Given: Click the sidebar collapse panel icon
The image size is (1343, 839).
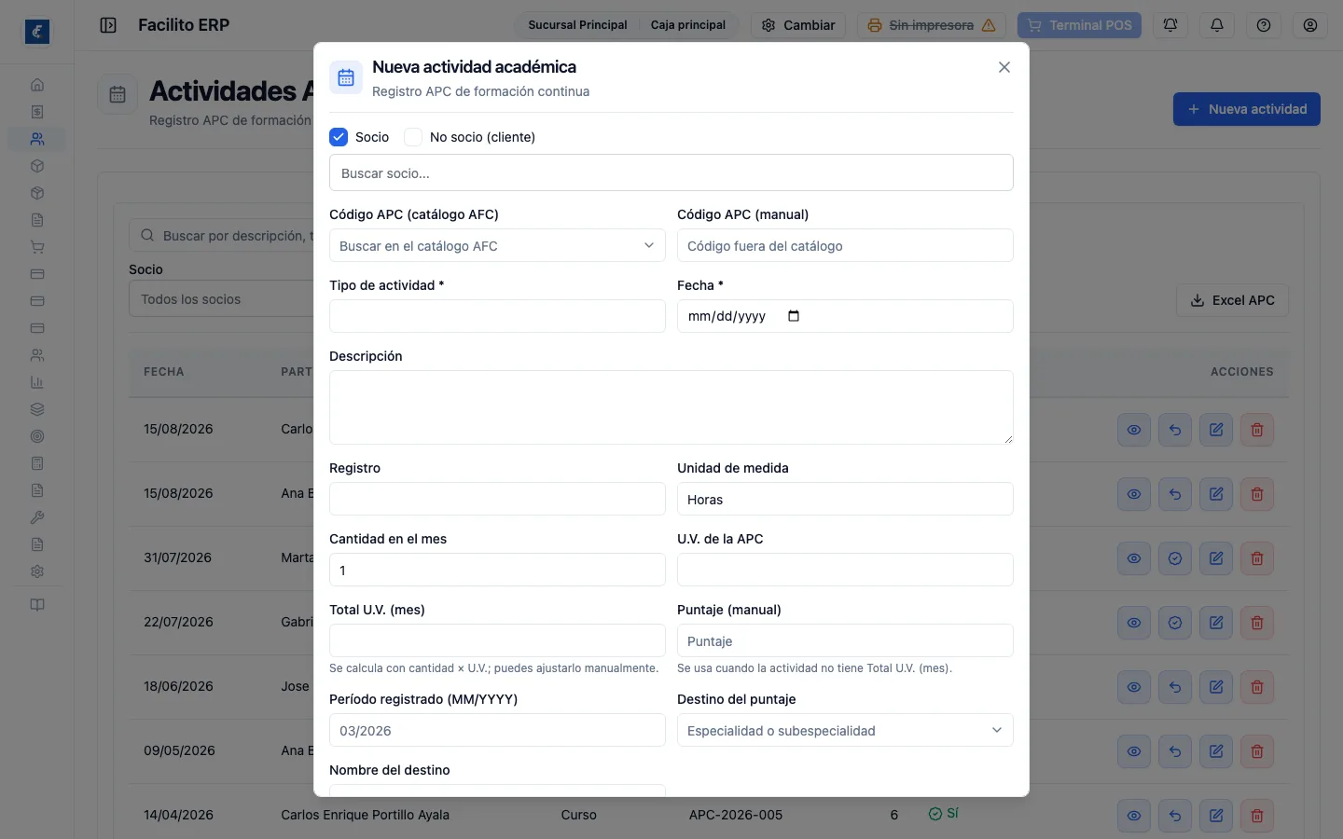Looking at the screenshot, I should click(x=108, y=25).
